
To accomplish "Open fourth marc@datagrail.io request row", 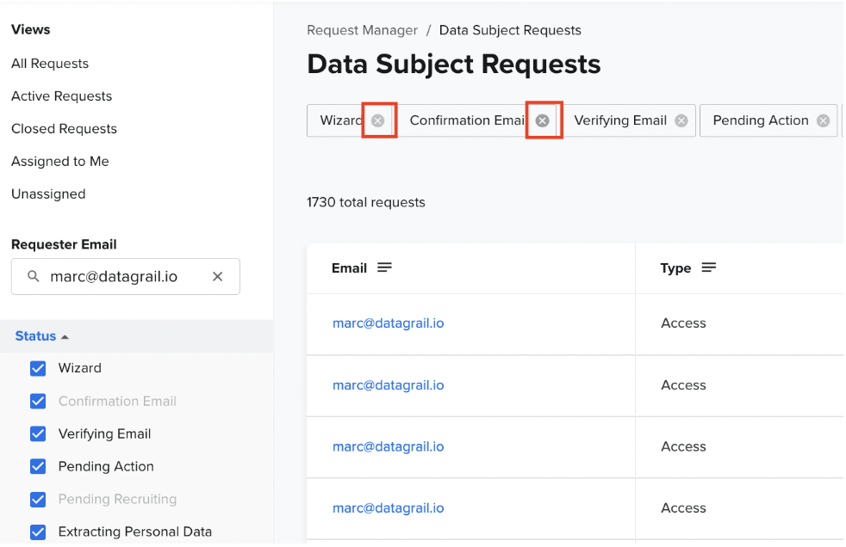I will [388, 507].
